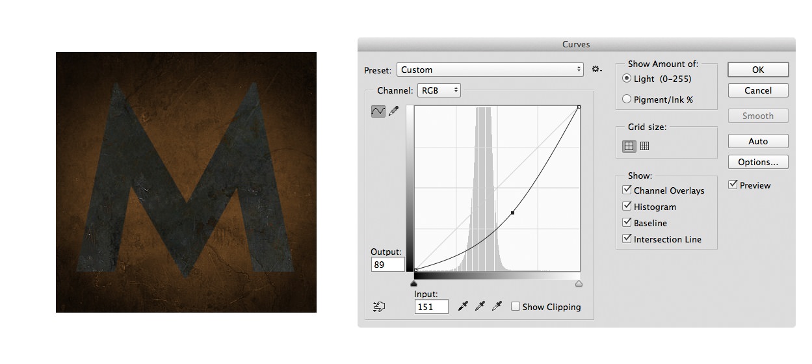812x364 pixels.
Task: Click the white point input slider triangle
Action: [x=579, y=283]
